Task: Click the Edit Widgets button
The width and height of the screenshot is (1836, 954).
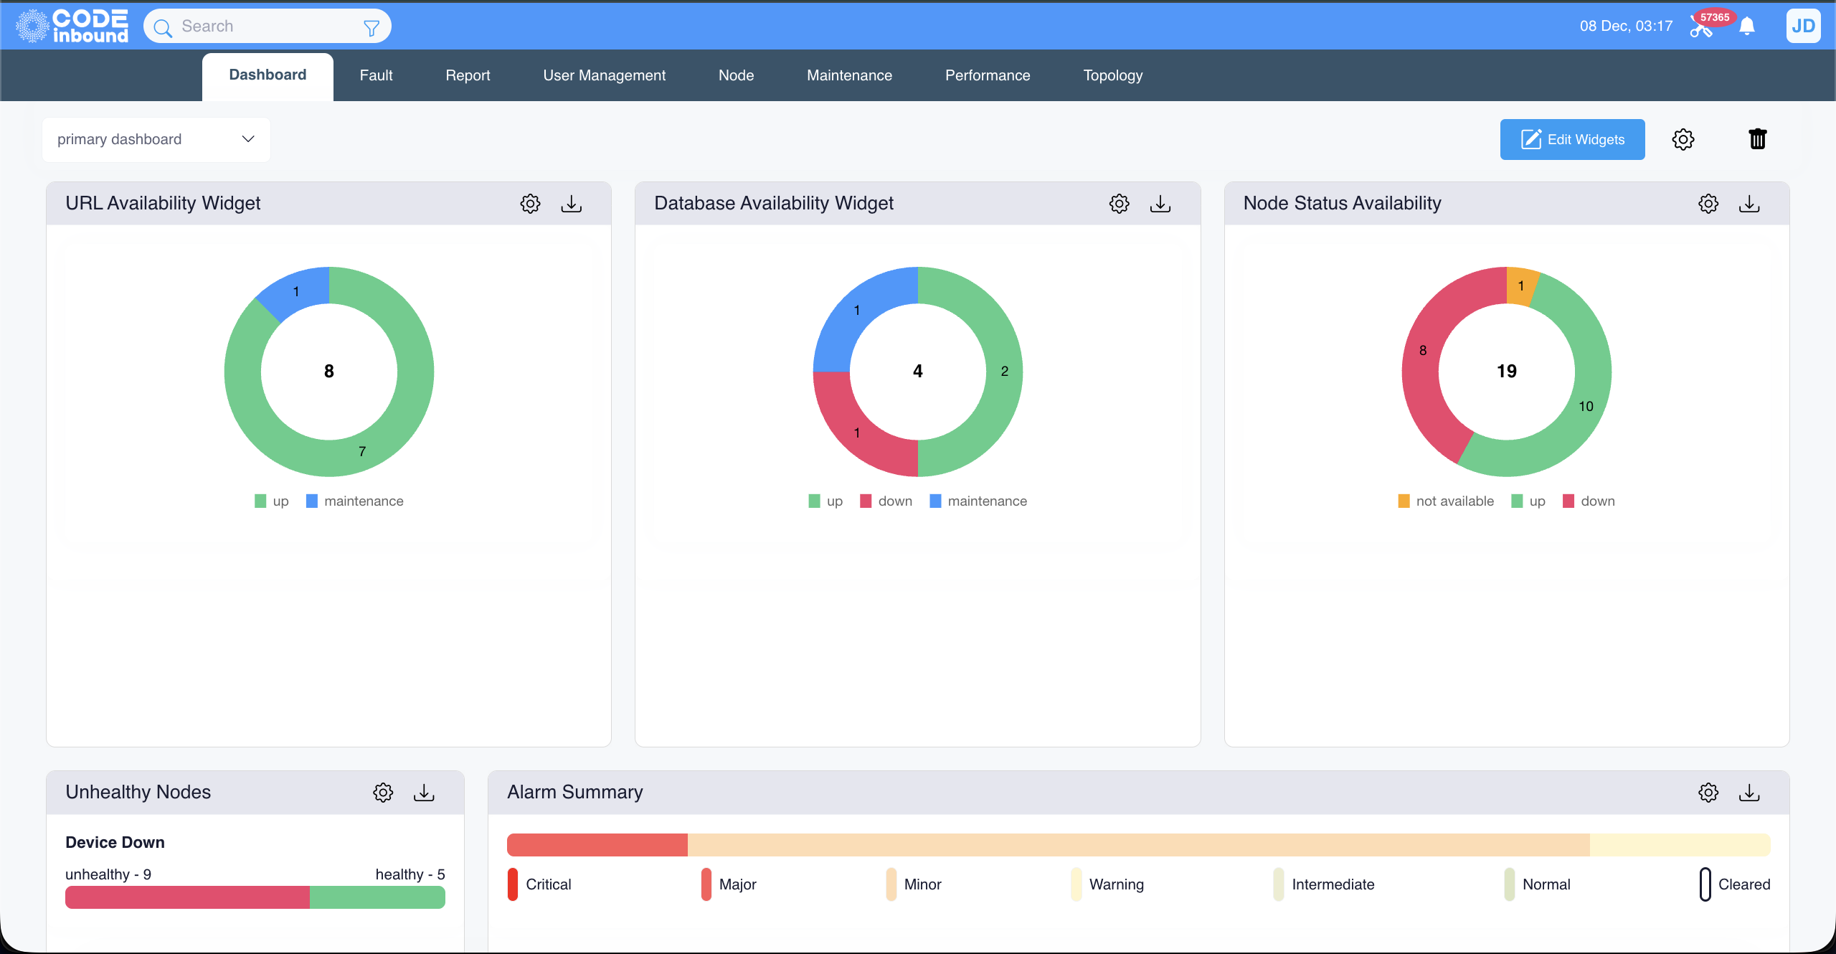Action: click(1572, 139)
